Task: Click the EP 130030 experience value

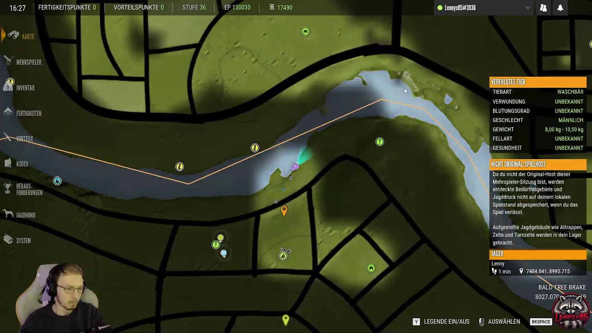Action: [x=237, y=7]
